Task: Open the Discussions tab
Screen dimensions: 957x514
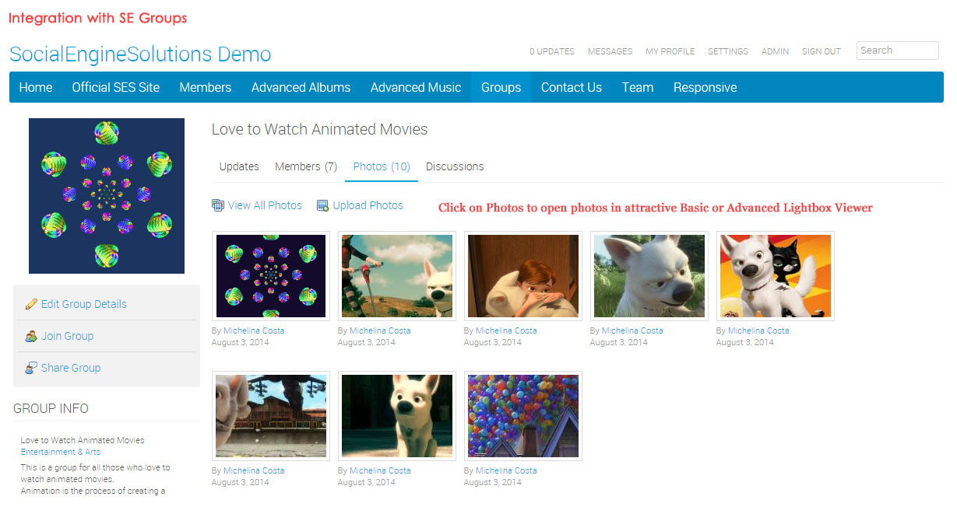Action: pyautogui.click(x=455, y=166)
